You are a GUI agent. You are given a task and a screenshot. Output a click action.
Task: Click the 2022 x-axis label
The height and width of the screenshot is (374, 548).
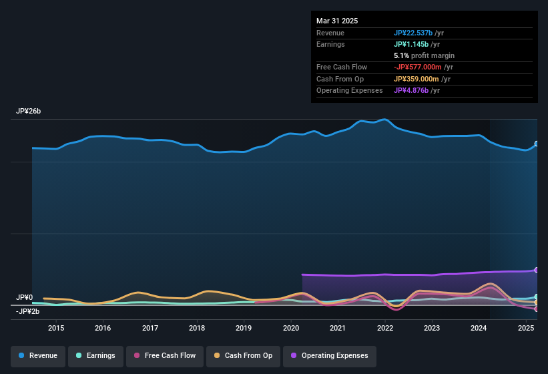(385, 328)
